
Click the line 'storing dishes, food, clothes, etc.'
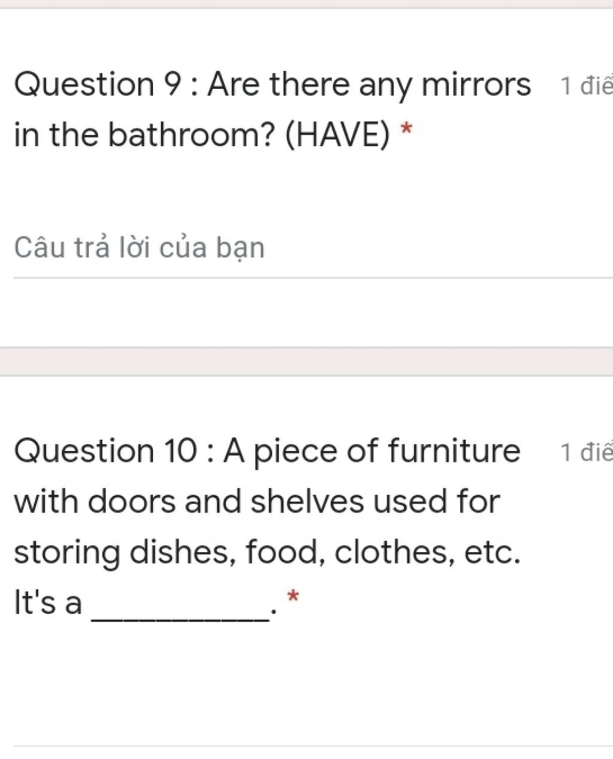coord(267,552)
